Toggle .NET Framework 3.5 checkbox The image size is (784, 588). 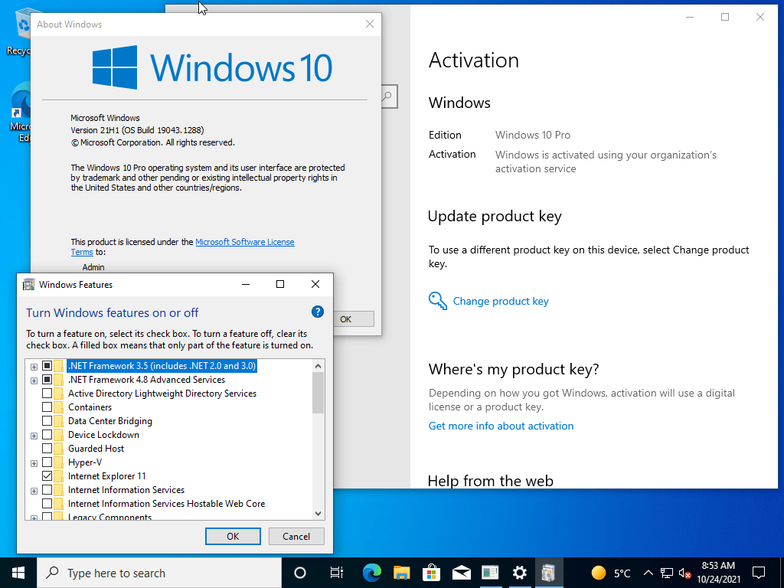[47, 365]
